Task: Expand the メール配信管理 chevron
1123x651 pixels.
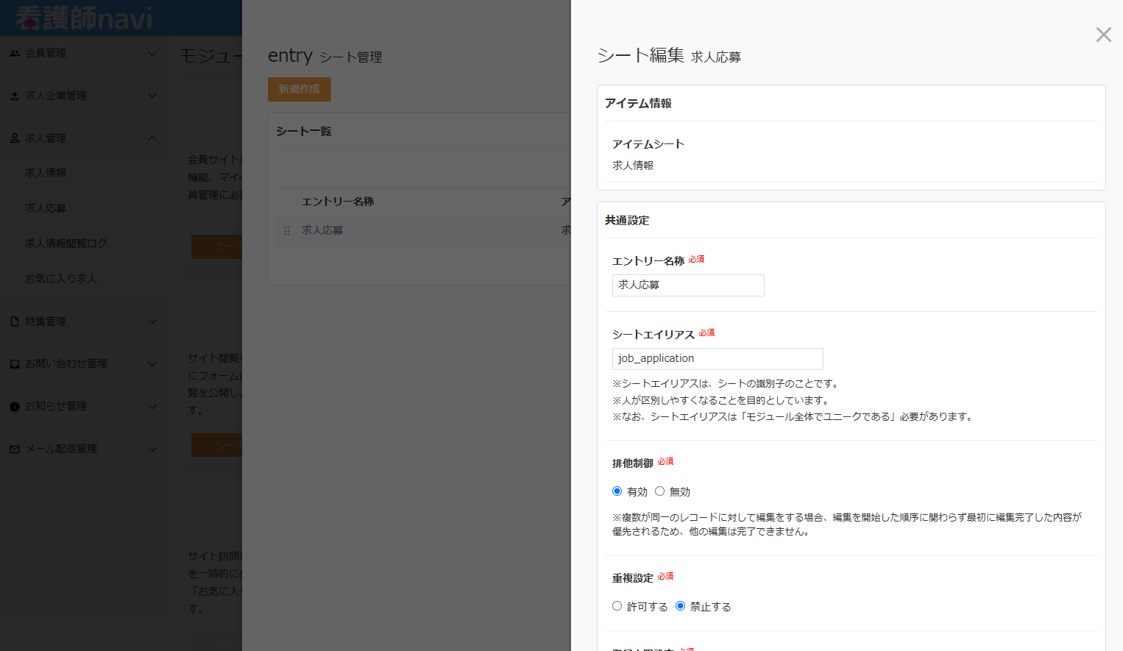Action: click(x=152, y=449)
